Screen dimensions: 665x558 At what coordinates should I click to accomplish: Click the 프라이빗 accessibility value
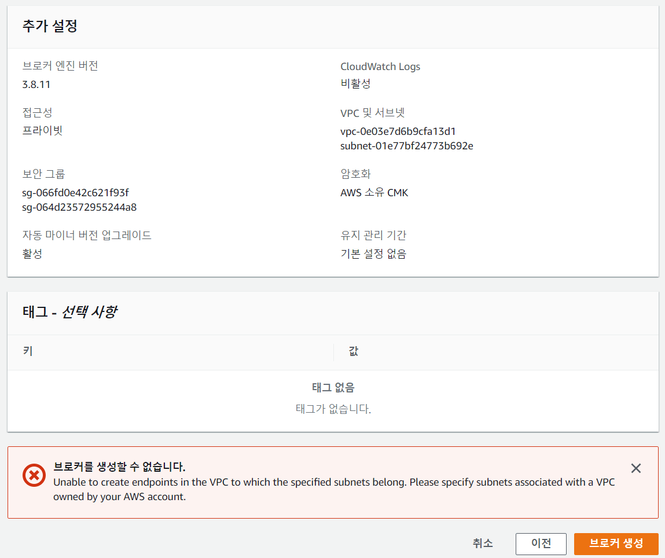tap(42, 130)
